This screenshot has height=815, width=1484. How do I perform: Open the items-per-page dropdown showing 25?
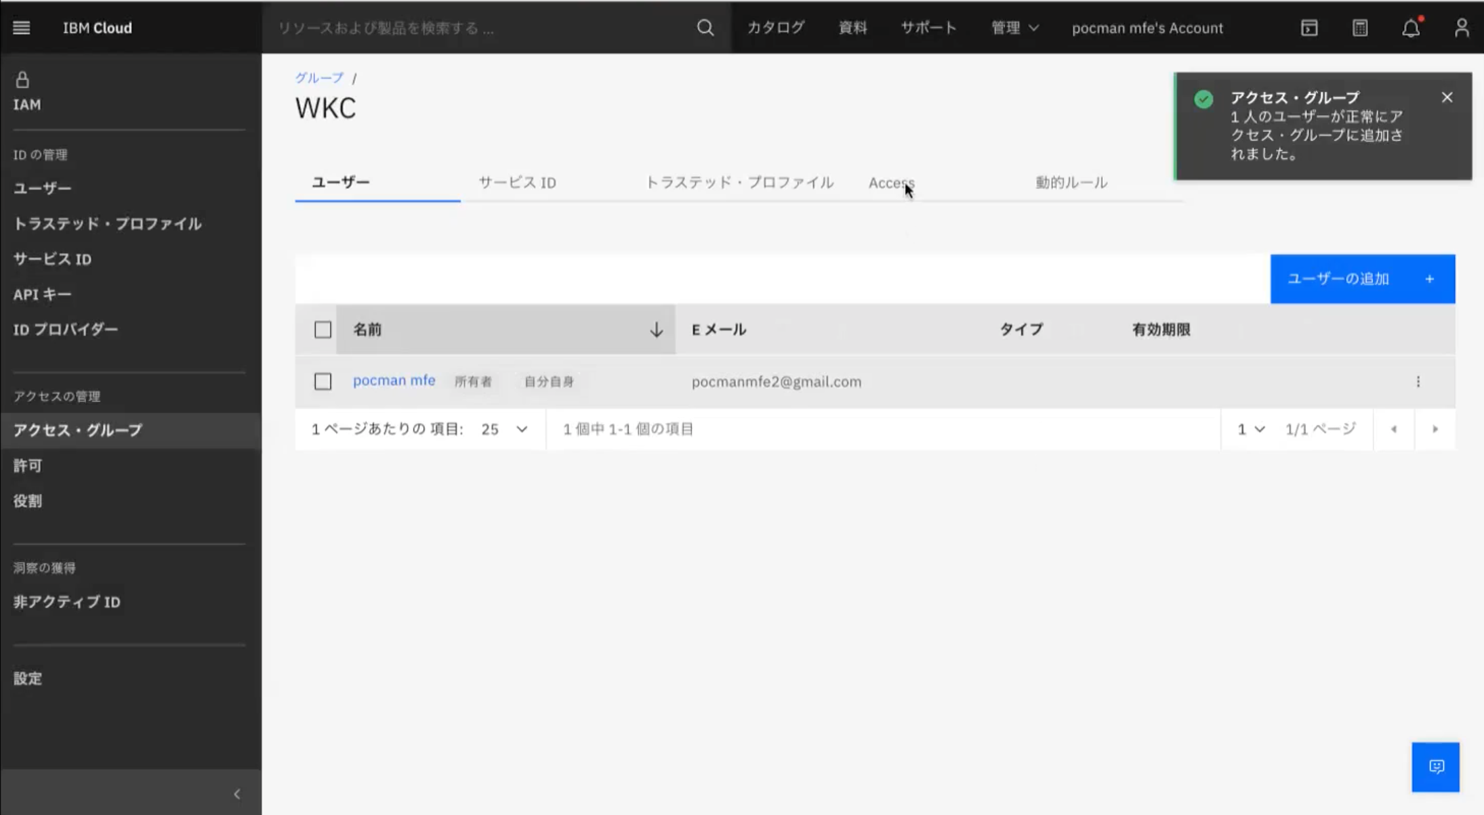[x=504, y=429]
